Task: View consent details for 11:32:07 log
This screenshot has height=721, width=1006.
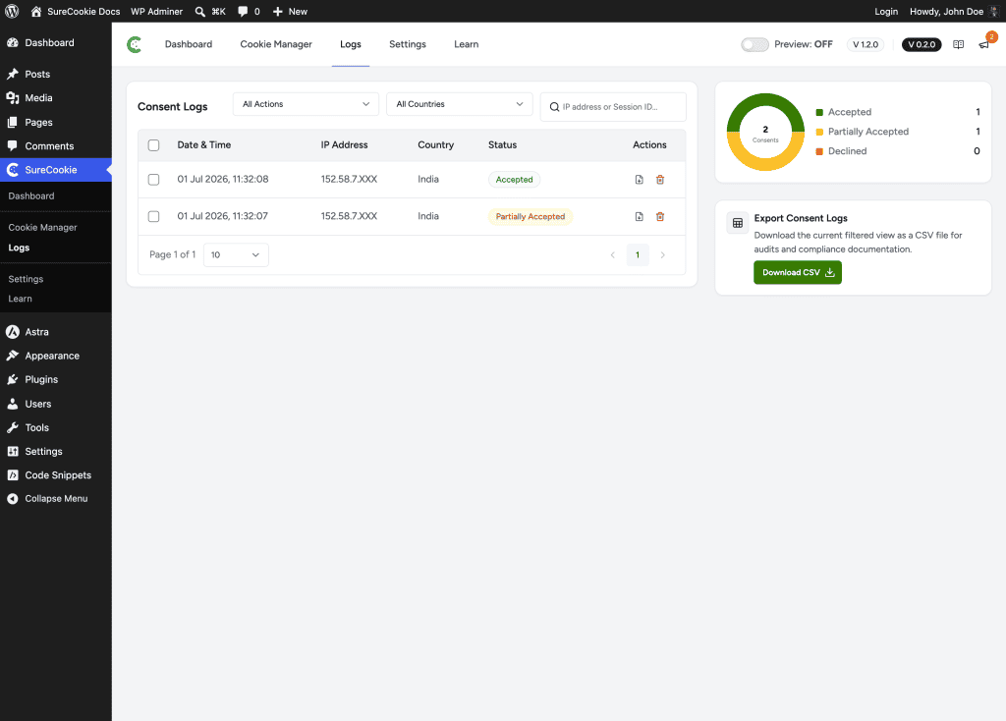Action: (639, 217)
